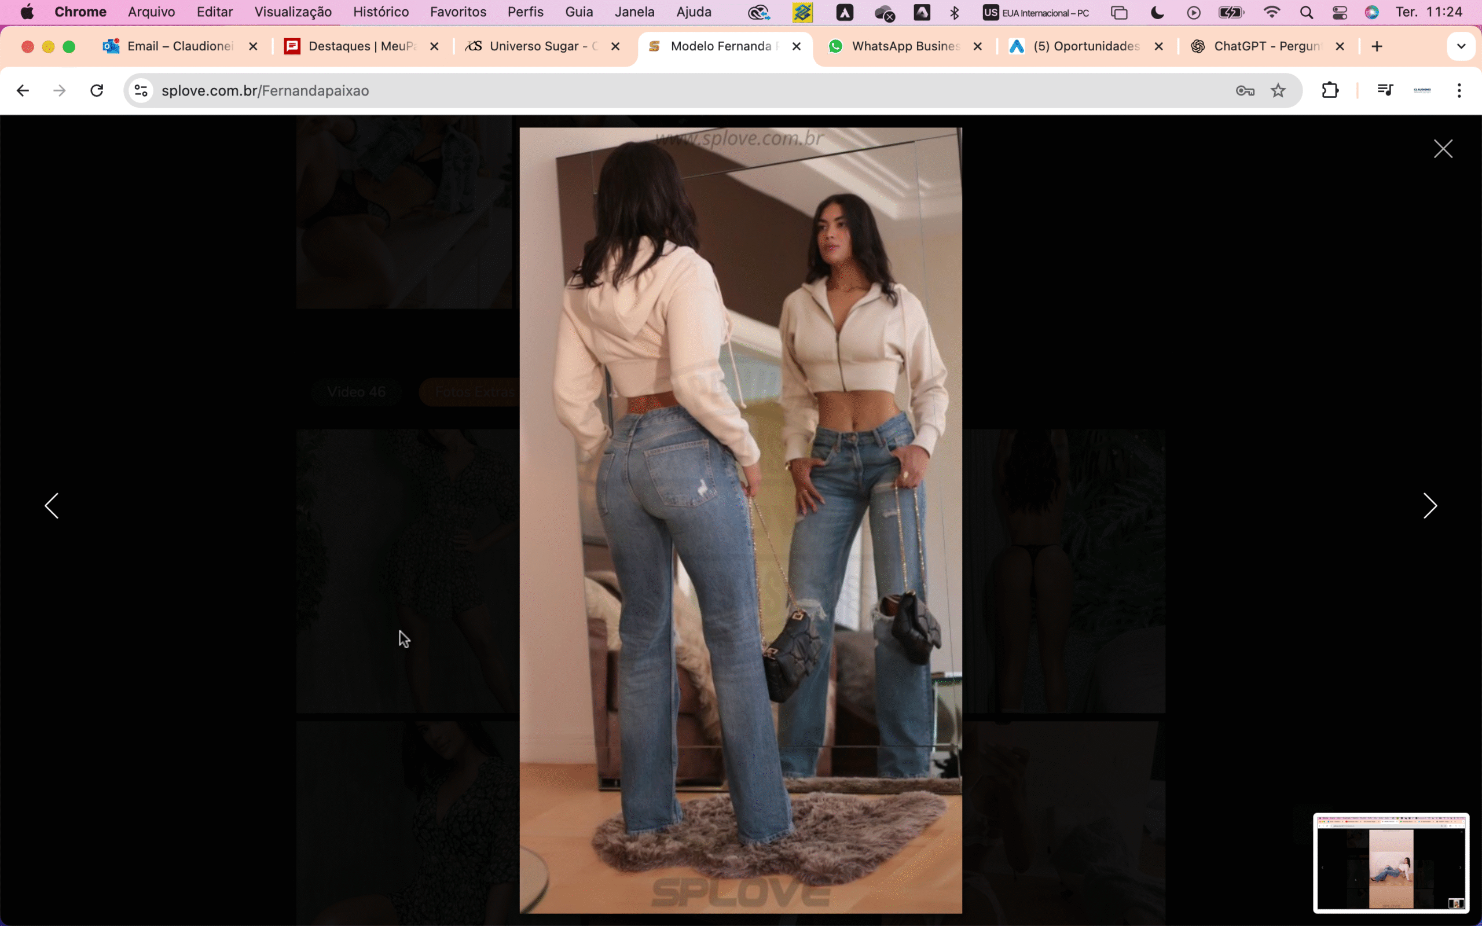
Task: Open the screenshot preview thumbnail
Action: pos(1391,862)
